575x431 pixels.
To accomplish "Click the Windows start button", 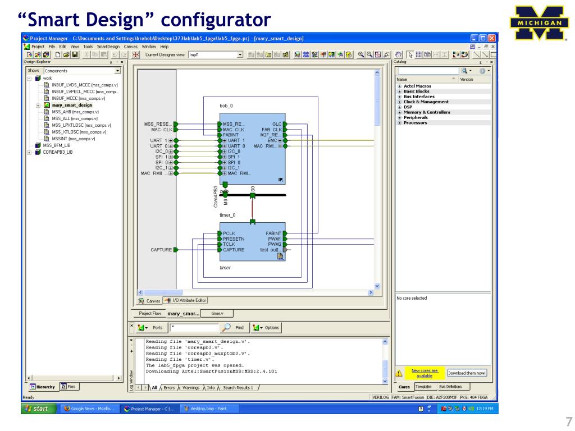I will click(x=39, y=409).
